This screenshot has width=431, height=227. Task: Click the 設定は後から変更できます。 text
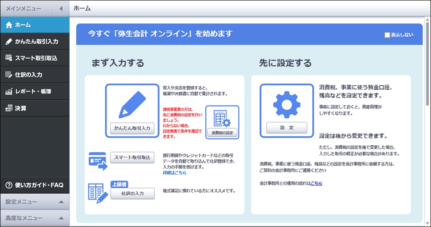pos(353,136)
